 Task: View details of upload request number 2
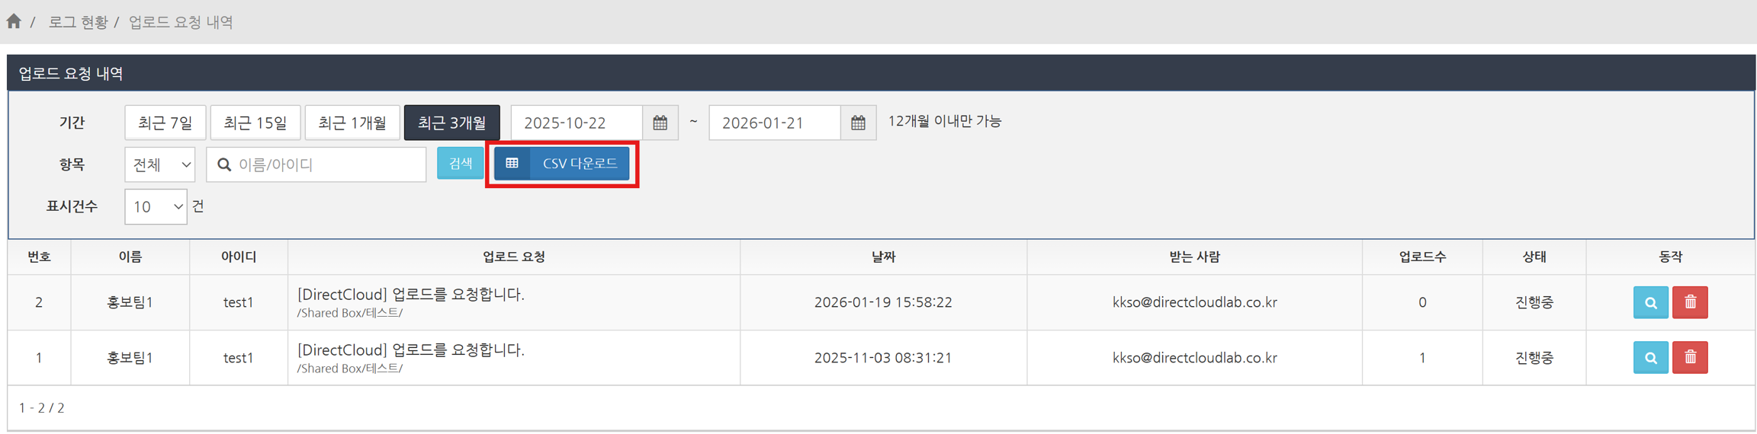pos(1650,302)
